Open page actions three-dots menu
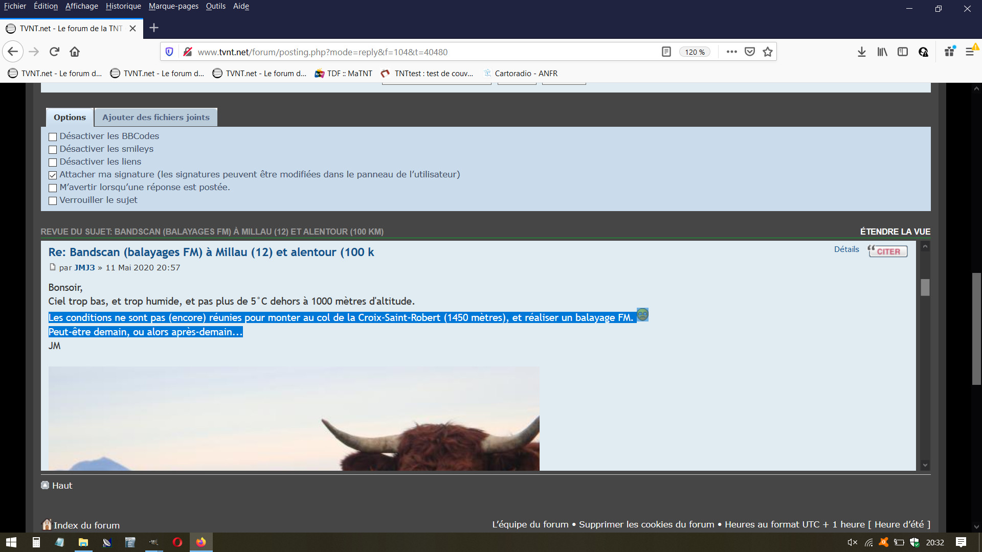The height and width of the screenshot is (552, 982). pos(731,52)
